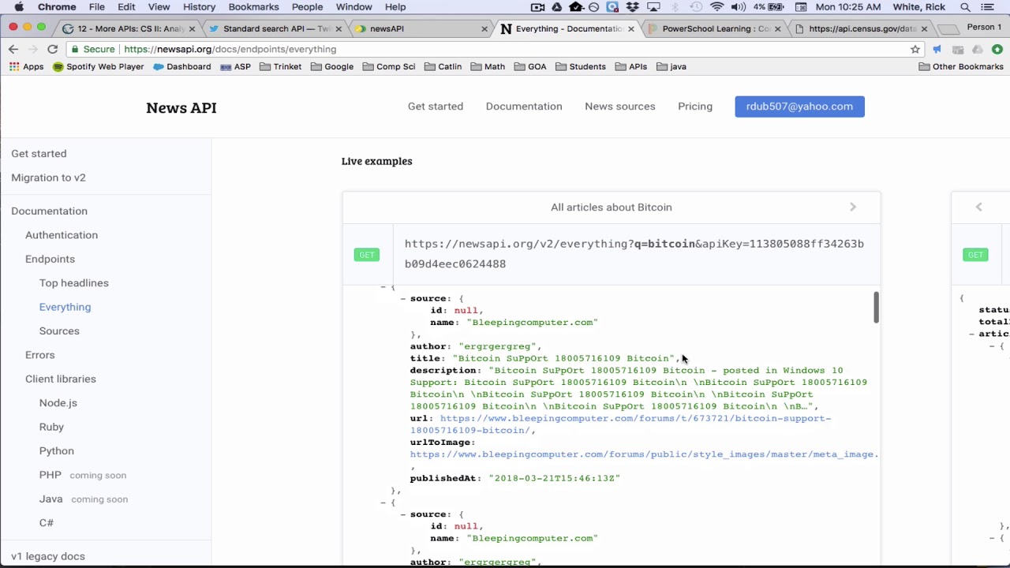The image size is (1010, 568).
Task: Select Sources in sidebar
Action: (59, 331)
